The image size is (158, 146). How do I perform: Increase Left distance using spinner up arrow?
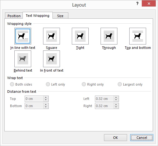(x=116, y=97)
